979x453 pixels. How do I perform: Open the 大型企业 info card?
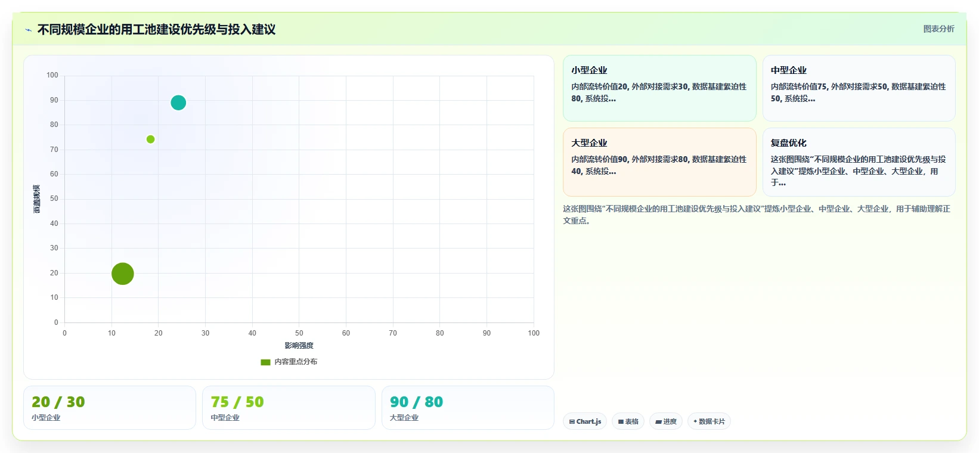click(659, 162)
